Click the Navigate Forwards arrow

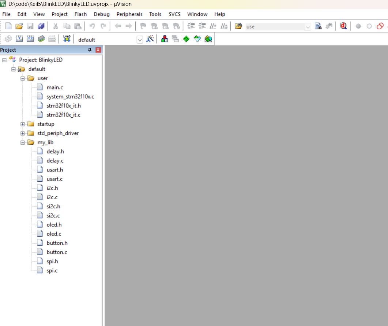129,26
